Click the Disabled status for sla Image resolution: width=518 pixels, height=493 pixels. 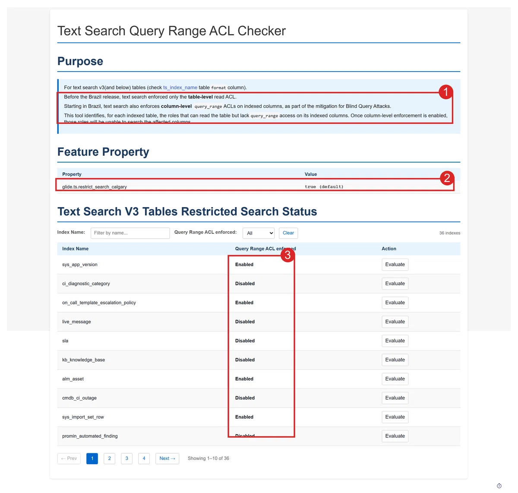(x=245, y=341)
